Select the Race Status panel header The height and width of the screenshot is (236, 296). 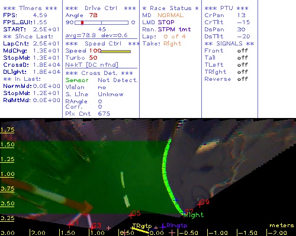pos(170,8)
